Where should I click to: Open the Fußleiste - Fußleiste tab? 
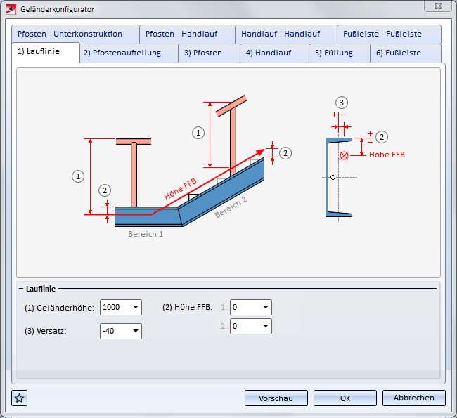(389, 34)
